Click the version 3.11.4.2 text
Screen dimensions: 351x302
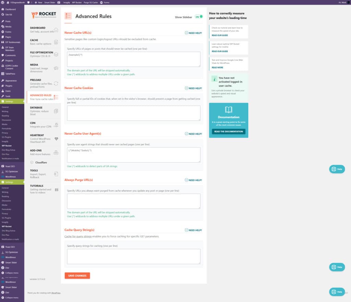[37, 279]
